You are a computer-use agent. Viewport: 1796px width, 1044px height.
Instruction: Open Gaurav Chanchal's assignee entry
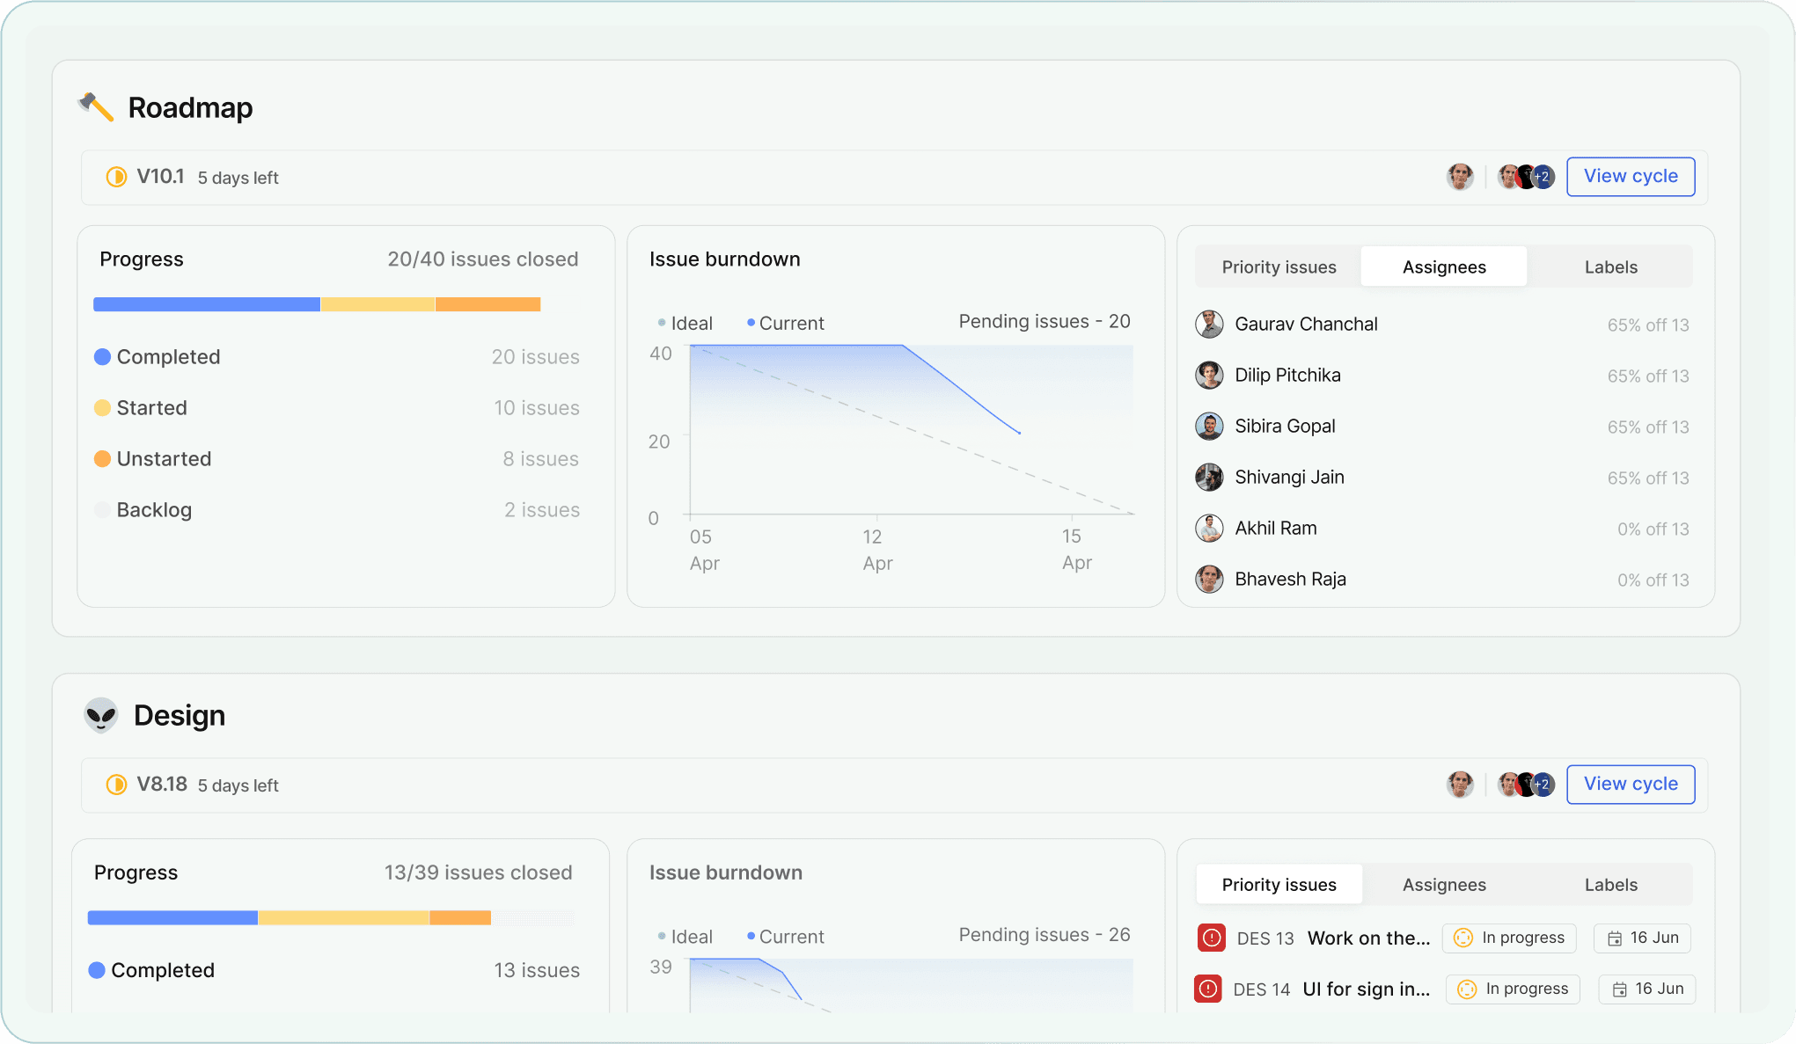coord(1306,324)
